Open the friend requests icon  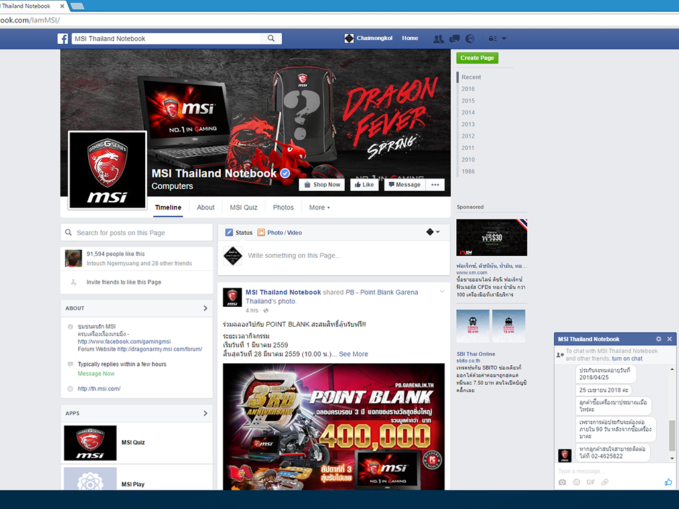click(438, 38)
